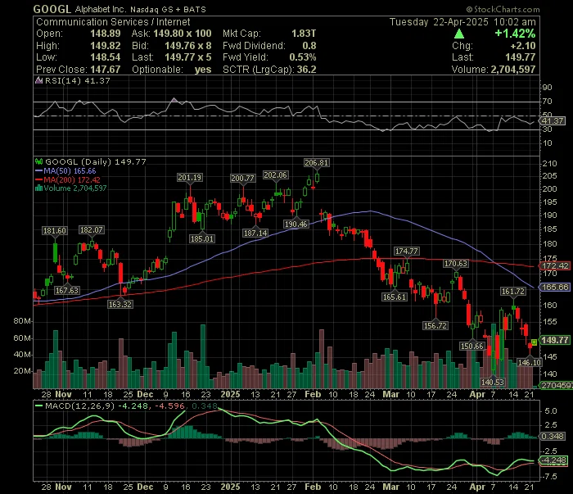
Task: Click the Mar label on MACD date axis
Action: (x=390, y=487)
